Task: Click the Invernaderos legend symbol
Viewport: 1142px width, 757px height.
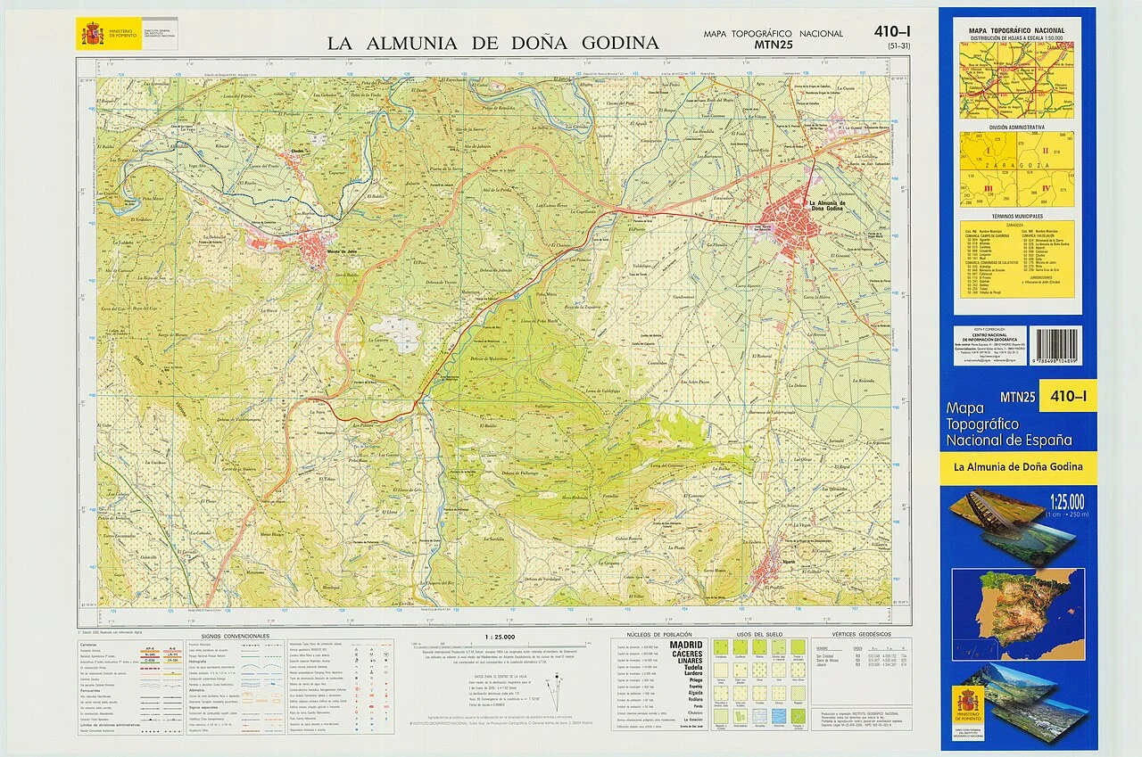Action: [741, 716]
